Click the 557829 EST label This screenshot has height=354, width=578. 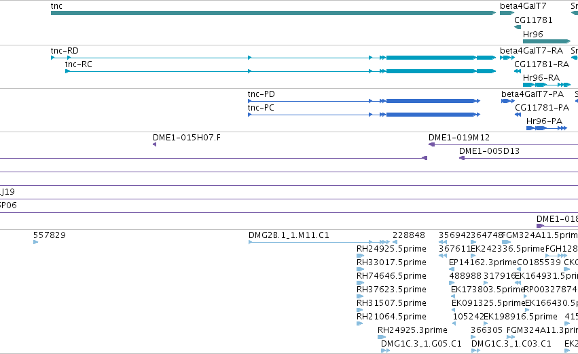[50, 235]
